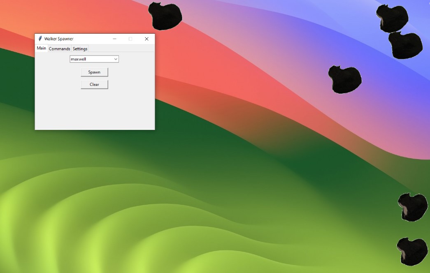Click the Spawn button

[x=94, y=72]
